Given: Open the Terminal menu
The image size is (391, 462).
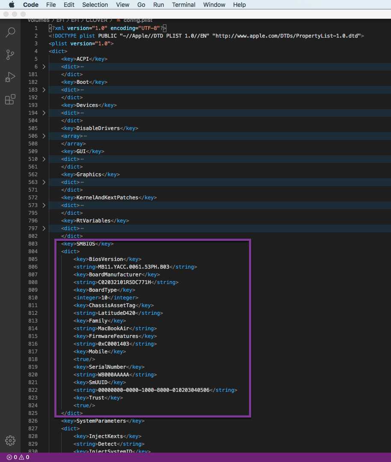Looking at the screenshot, I should click(184, 5).
